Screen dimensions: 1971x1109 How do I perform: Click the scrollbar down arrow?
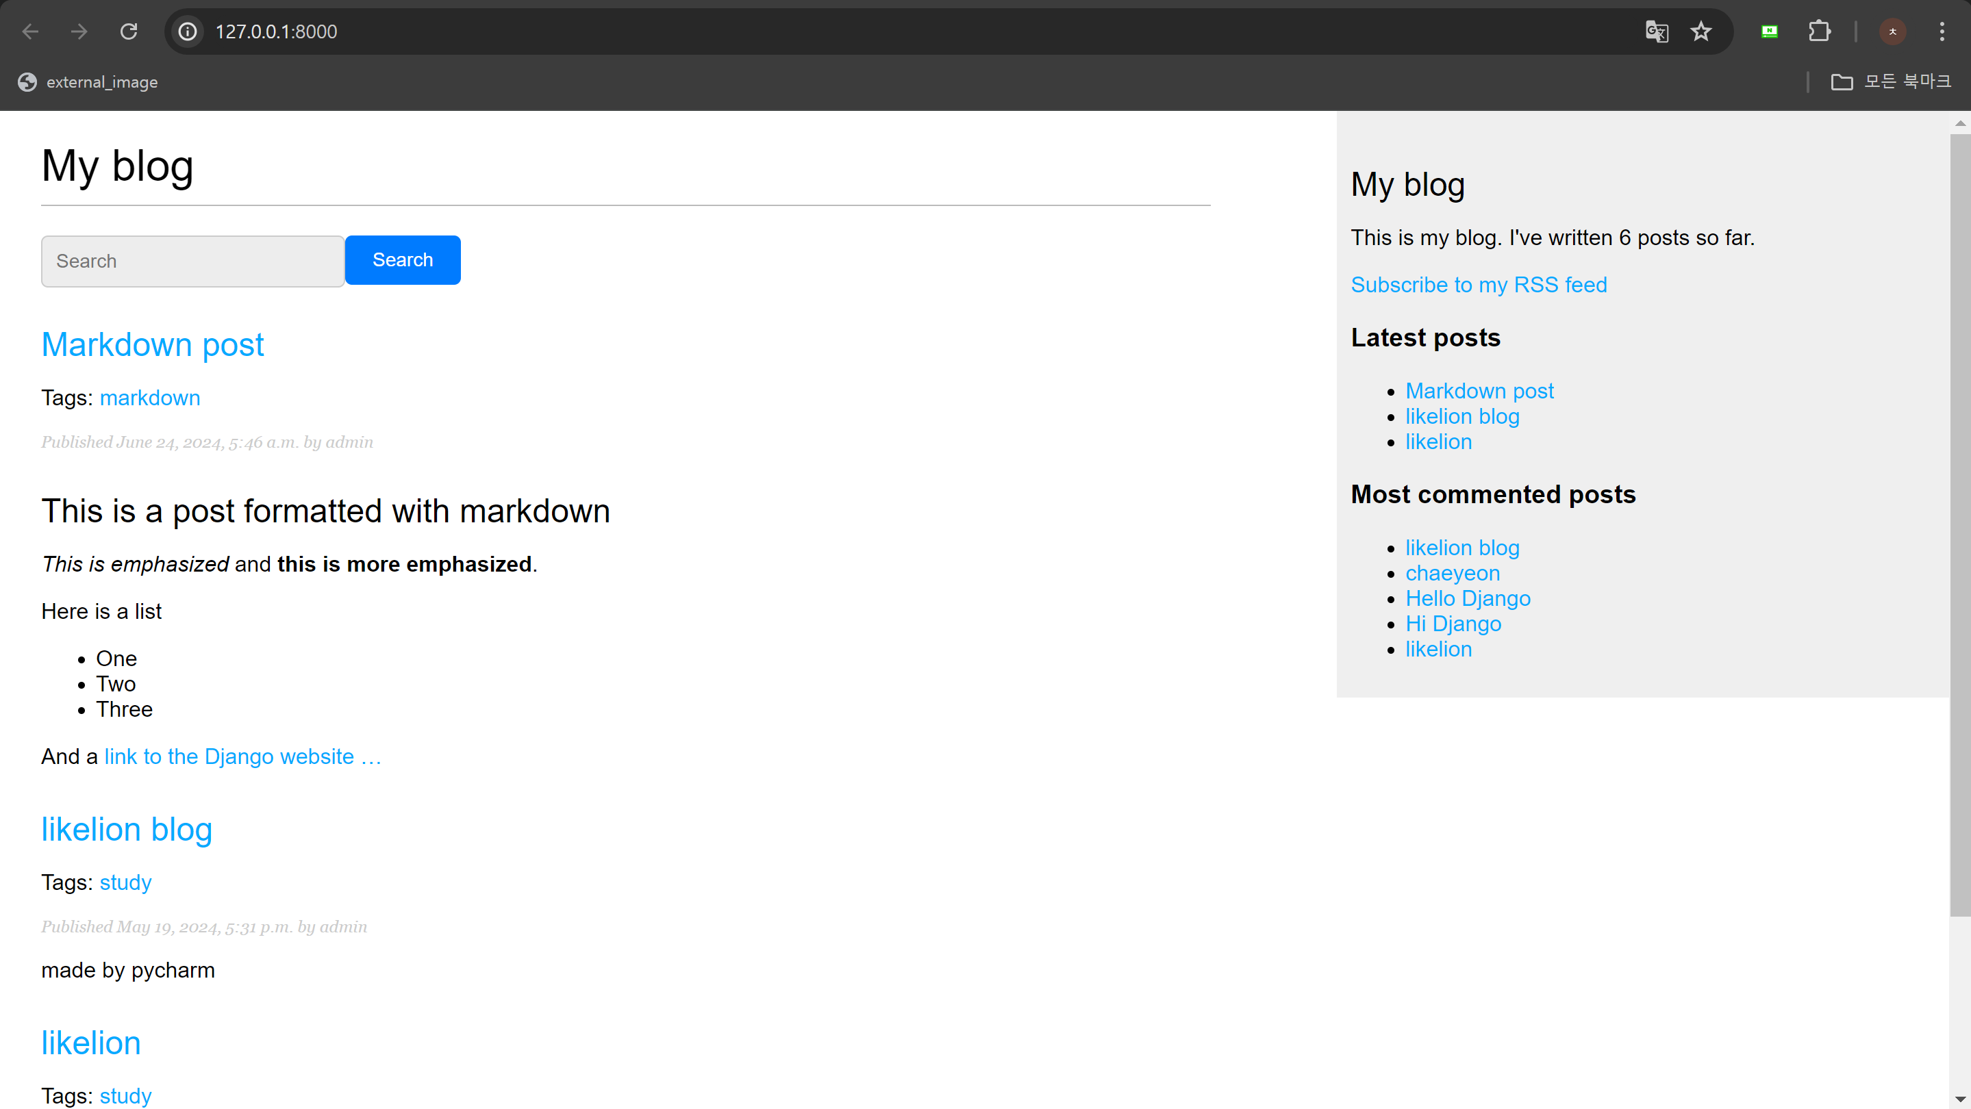click(1959, 1099)
